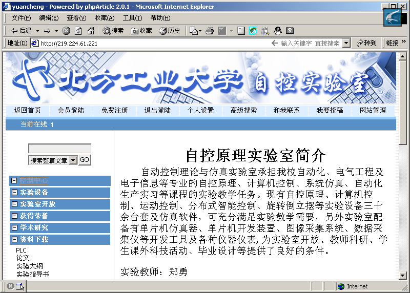Open the 收藏 (Favorites) toolbar button
The height and width of the screenshot is (293, 410).
(x=141, y=31)
